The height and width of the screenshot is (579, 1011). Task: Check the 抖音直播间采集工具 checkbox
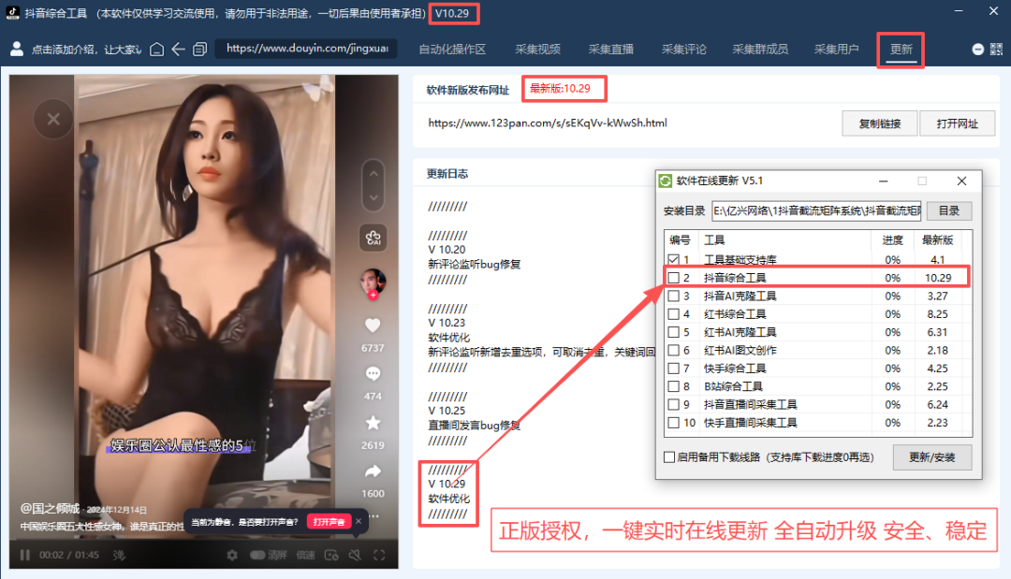click(x=674, y=404)
